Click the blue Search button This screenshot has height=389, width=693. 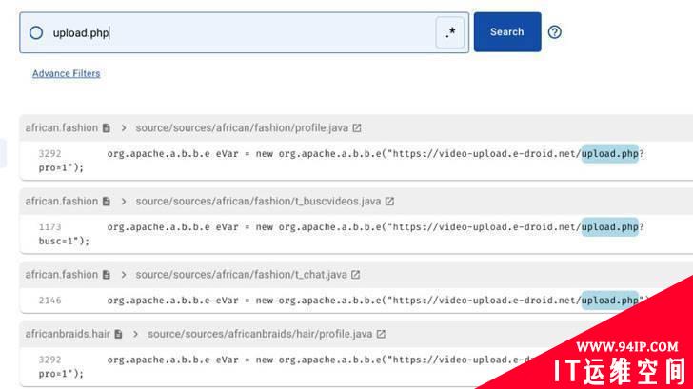pyautogui.click(x=507, y=32)
